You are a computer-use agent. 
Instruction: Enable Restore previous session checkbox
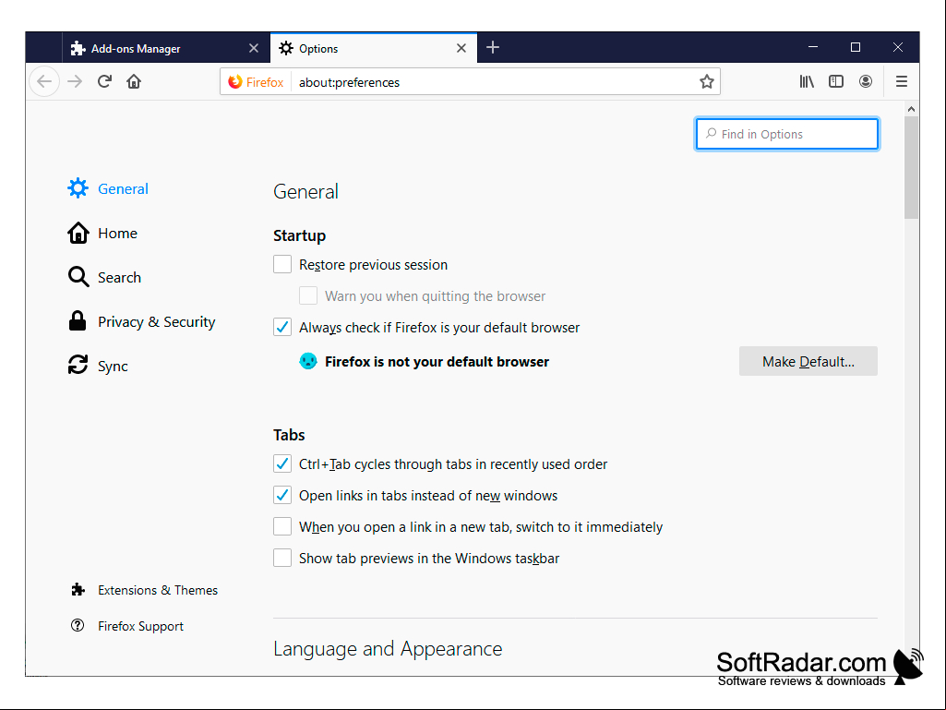pyautogui.click(x=282, y=264)
